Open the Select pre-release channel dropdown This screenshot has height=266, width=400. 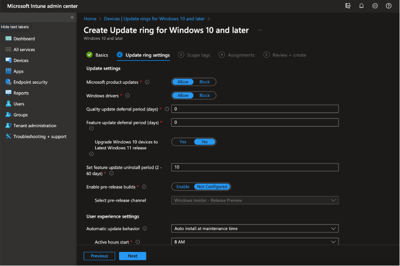(255, 200)
